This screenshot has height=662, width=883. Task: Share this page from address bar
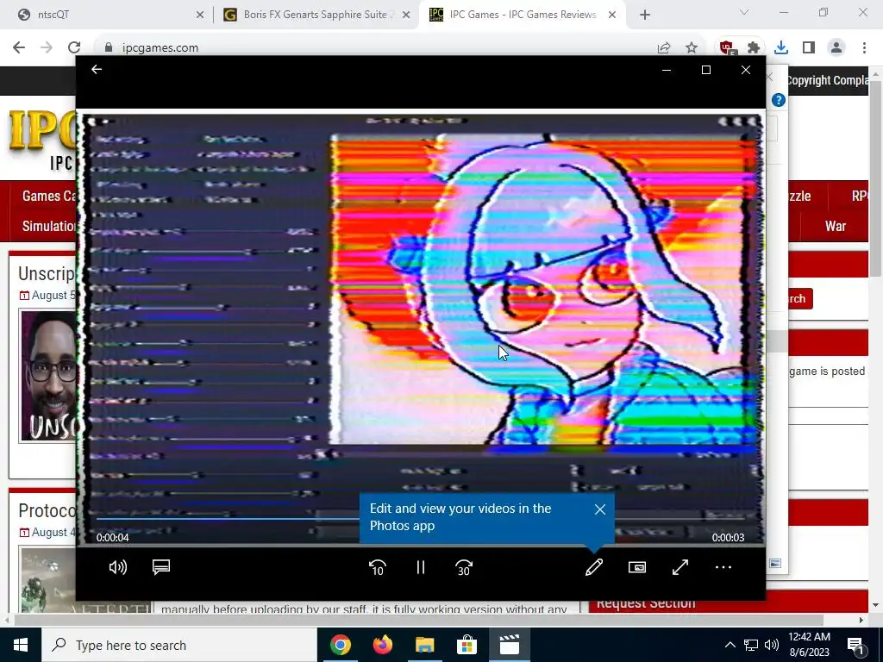tap(664, 48)
